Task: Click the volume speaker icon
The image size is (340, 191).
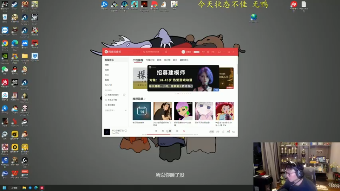Action: (x=223, y=132)
